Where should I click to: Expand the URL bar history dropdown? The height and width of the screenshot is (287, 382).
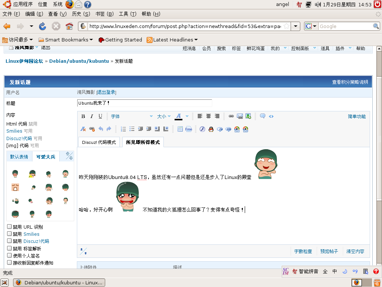[295, 26]
